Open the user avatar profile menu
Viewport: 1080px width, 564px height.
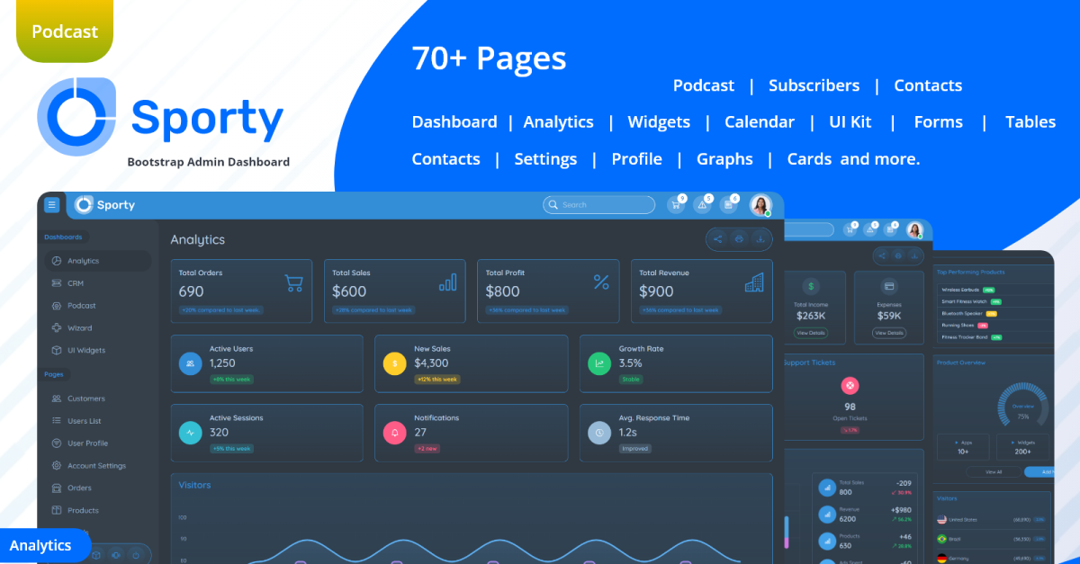(x=760, y=205)
